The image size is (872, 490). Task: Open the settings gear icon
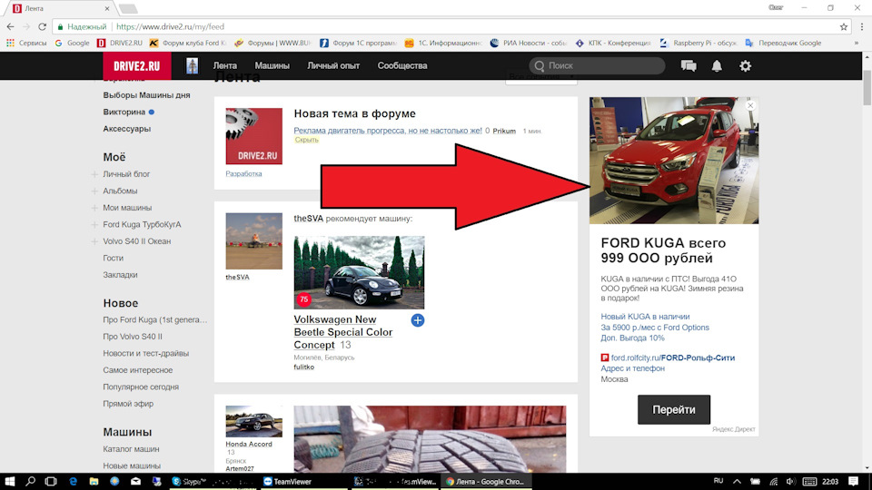pyautogui.click(x=746, y=66)
